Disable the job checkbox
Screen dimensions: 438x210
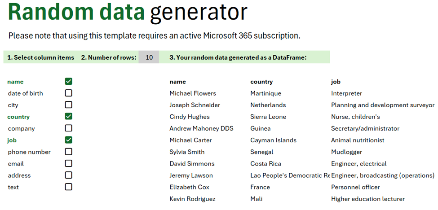pyautogui.click(x=68, y=140)
